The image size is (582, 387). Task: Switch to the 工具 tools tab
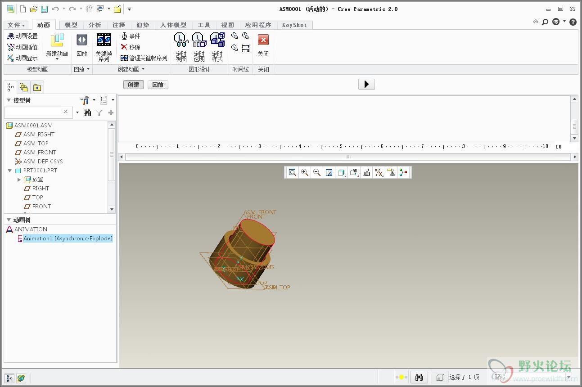(204, 25)
